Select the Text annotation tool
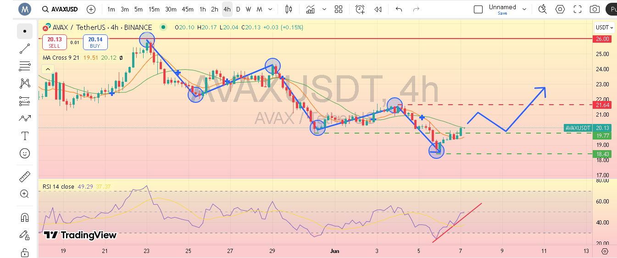This screenshot has height=258, width=617. click(x=25, y=135)
